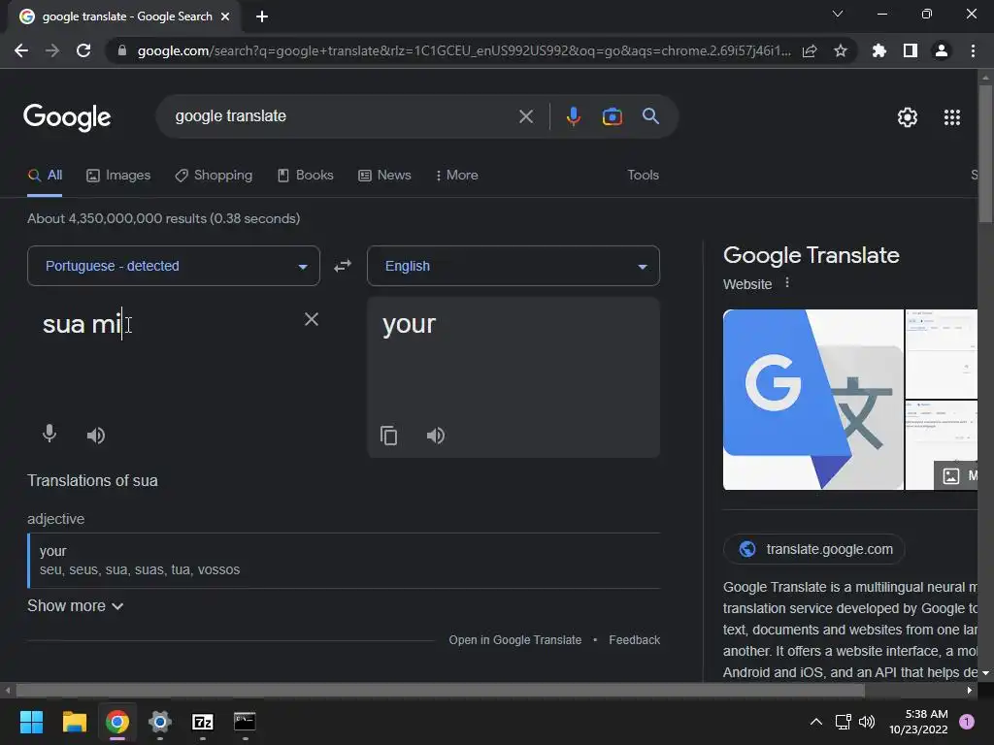Open the English target language dropdown
The image size is (994, 745).
tap(514, 266)
